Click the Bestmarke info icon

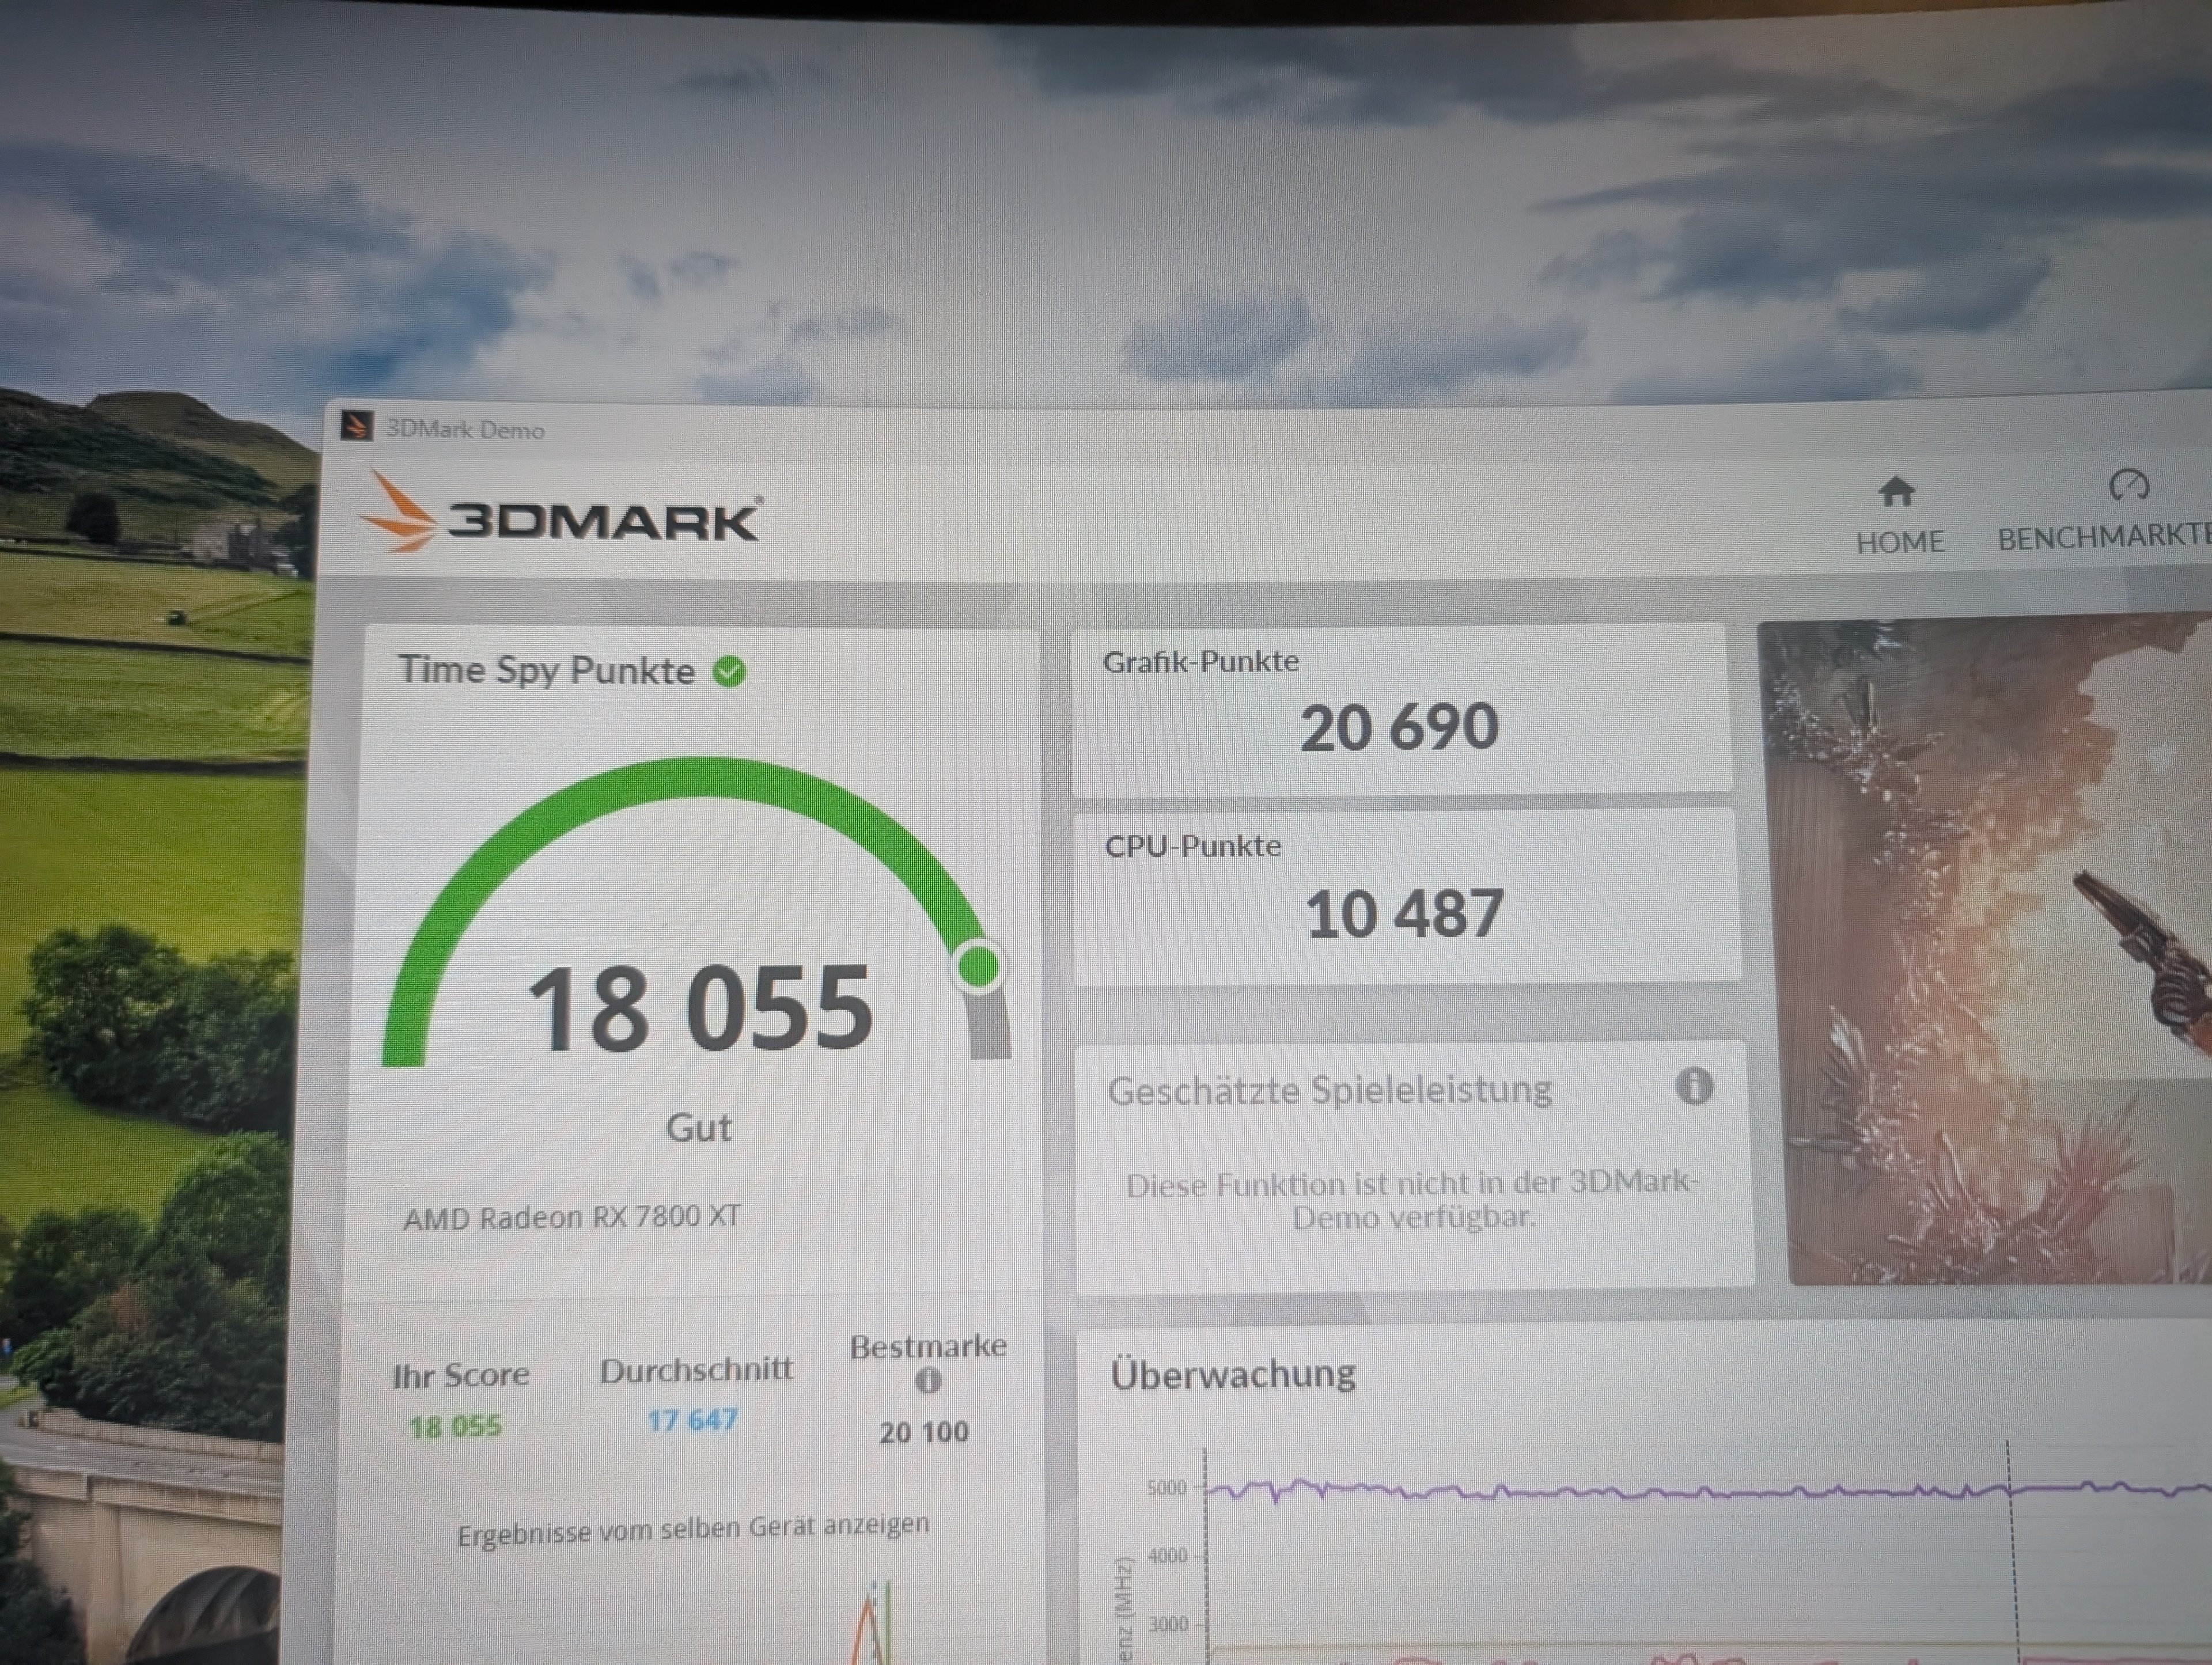point(928,1380)
